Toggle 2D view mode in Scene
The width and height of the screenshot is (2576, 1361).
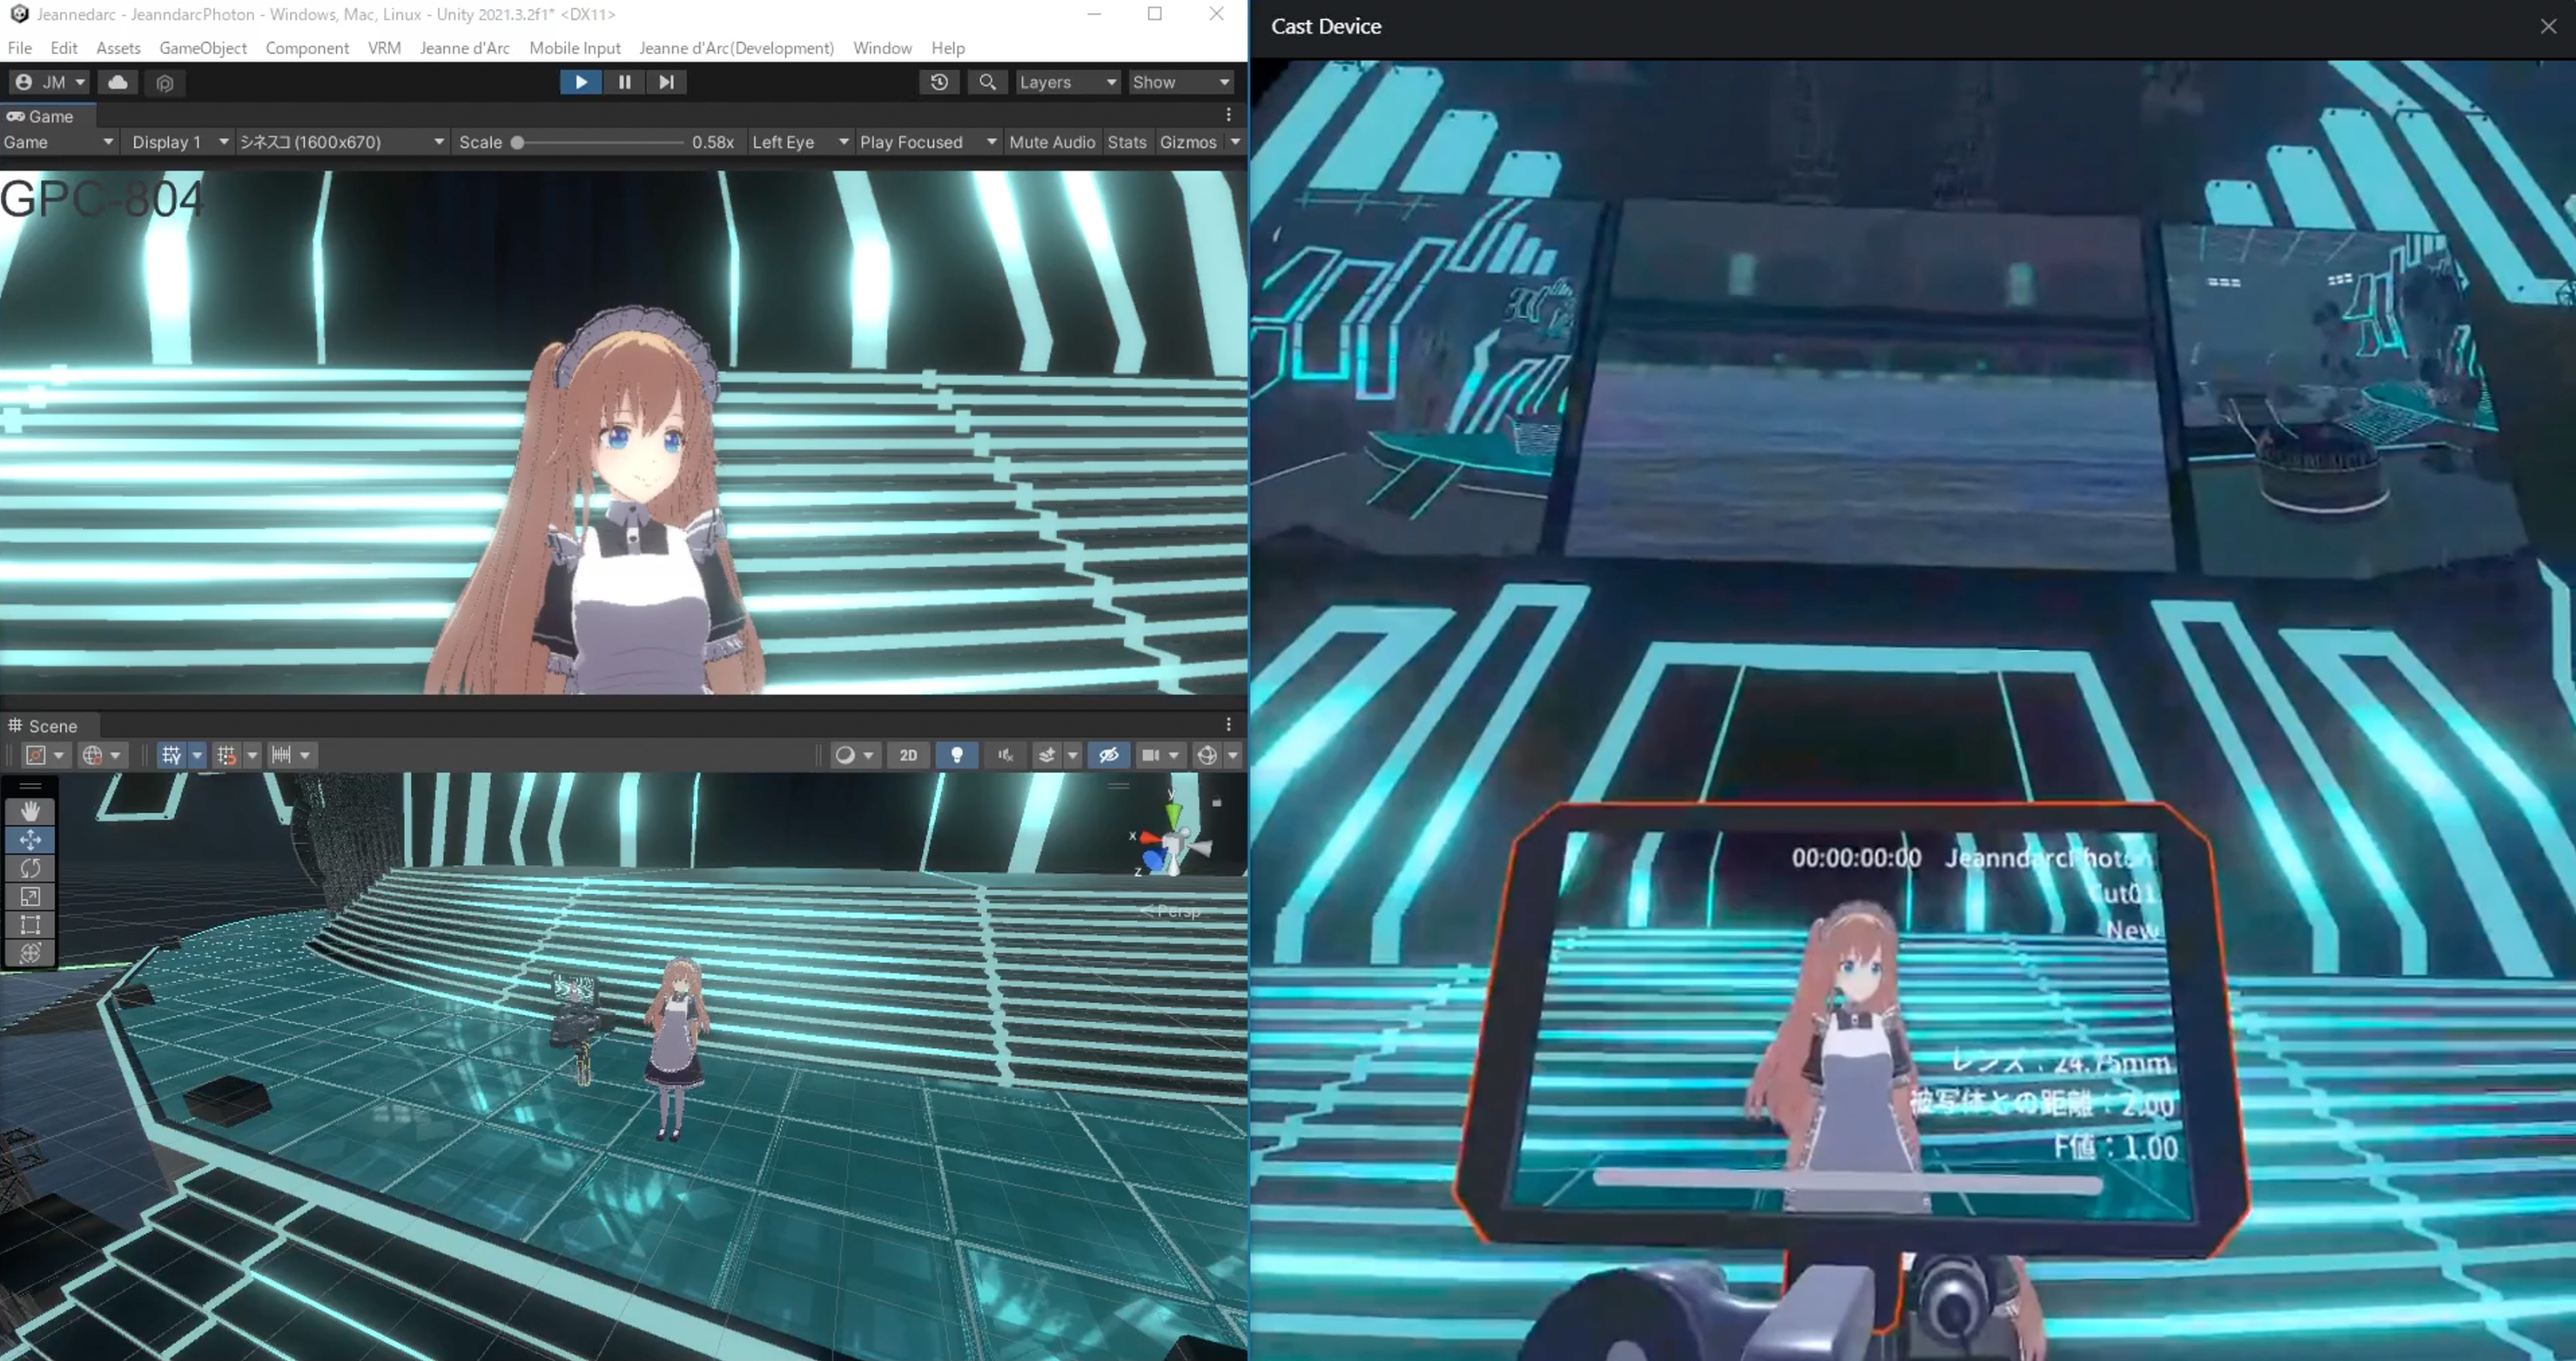(x=907, y=755)
